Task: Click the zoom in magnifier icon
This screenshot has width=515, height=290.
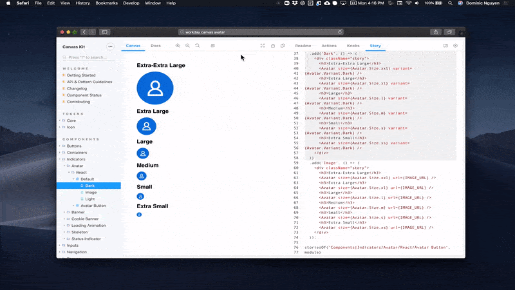Action: [x=178, y=46]
